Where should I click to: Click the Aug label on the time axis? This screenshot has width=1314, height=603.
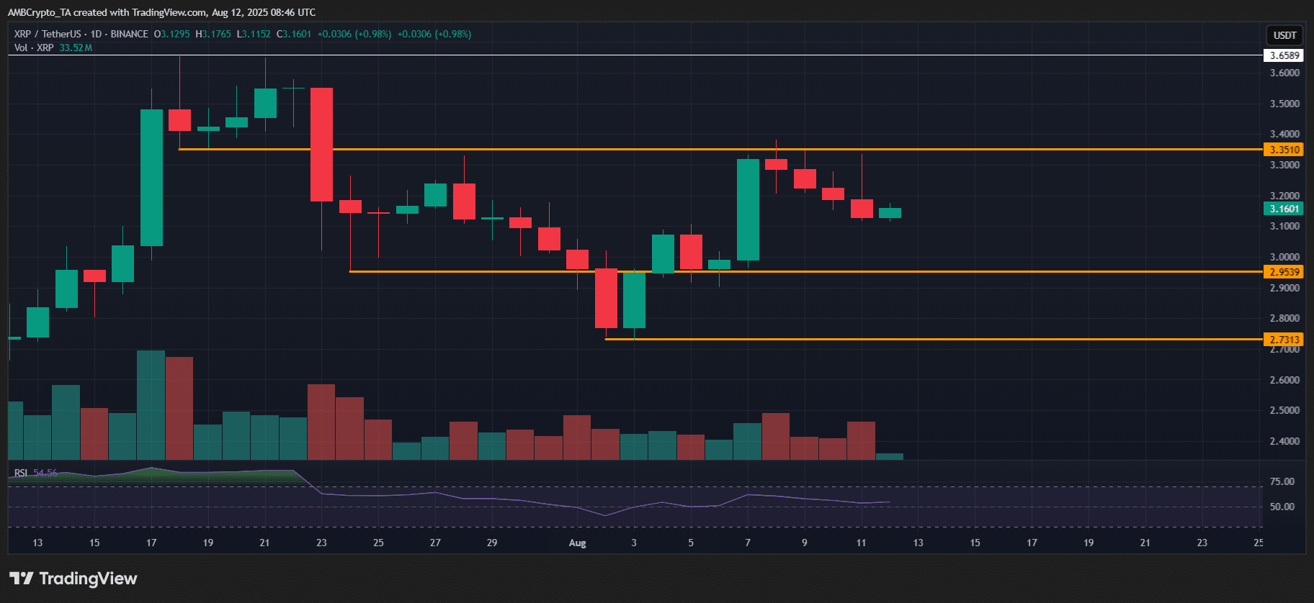577,543
